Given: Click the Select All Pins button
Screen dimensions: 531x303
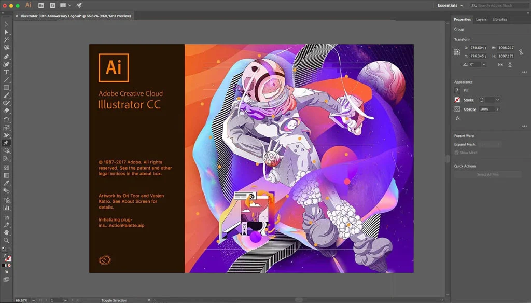Looking at the screenshot, I should (x=488, y=174).
